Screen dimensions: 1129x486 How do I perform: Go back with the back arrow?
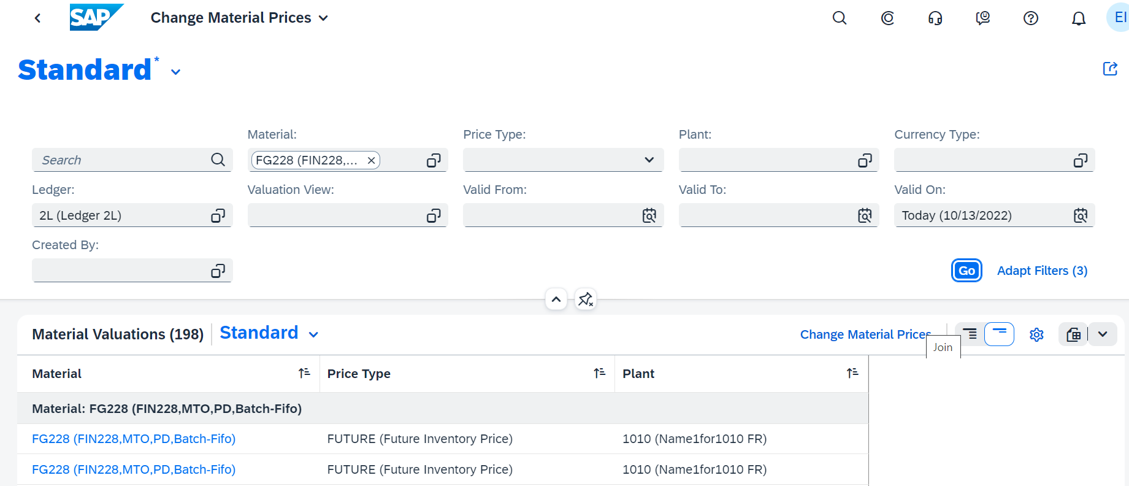38,18
